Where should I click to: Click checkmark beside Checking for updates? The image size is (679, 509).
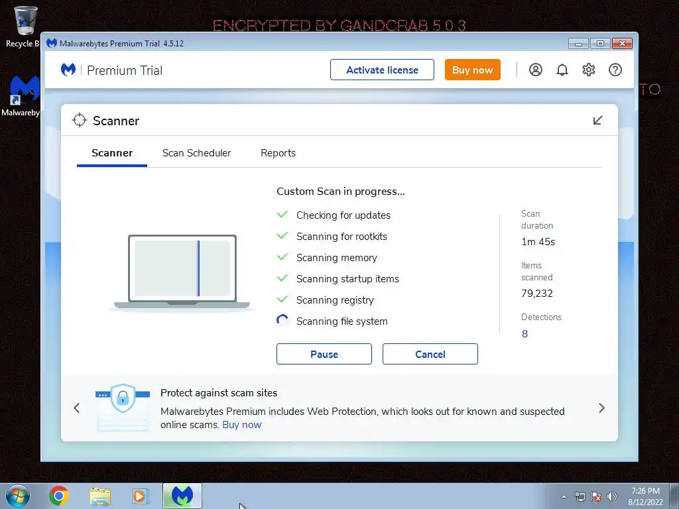[x=282, y=215]
